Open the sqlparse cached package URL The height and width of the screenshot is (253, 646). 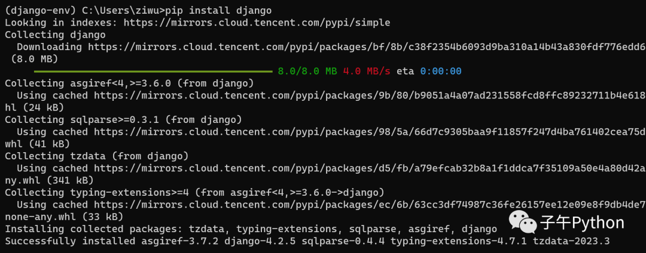370,132
